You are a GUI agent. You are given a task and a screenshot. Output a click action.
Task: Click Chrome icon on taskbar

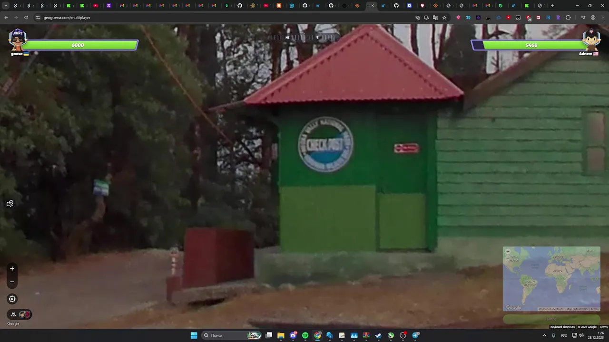point(317,335)
